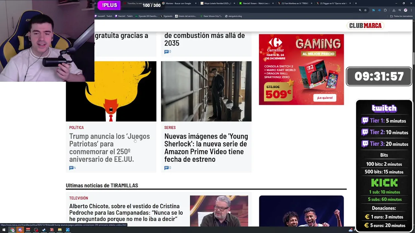Open the Siguiendo X bookmark
This screenshot has width=415, height=233.
pos(166,16)
